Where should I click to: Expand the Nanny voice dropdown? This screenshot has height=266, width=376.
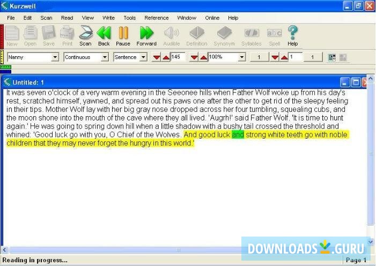[x=55, y=57]
